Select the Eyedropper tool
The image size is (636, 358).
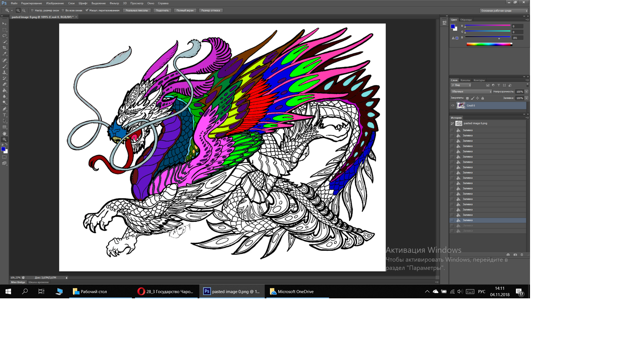[x=4, y=54]
